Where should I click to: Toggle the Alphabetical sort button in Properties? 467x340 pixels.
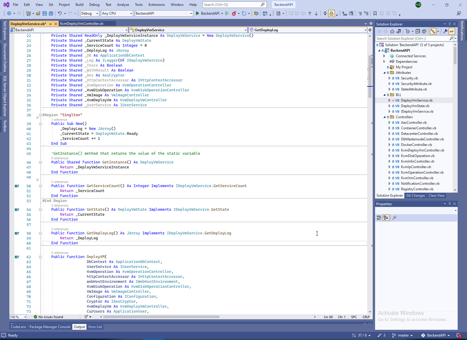click(386, 218)
